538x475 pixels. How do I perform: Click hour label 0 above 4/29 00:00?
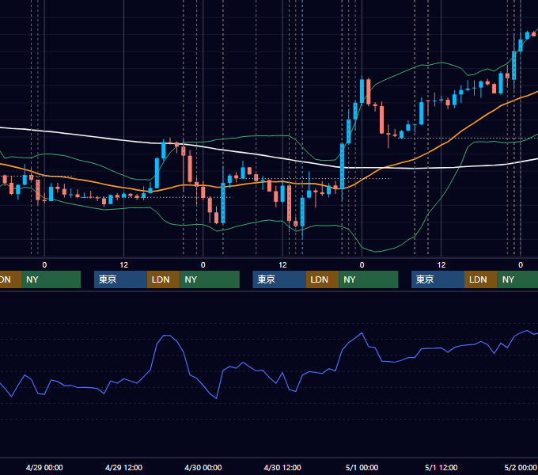(x=44, y=265)
